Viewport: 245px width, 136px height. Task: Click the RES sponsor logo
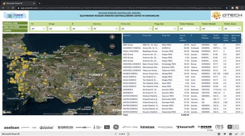coord(219,127)
